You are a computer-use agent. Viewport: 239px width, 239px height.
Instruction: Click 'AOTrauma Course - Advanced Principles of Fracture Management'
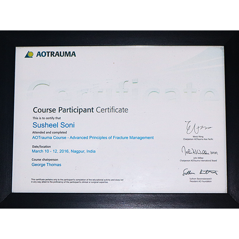[93, 138]
